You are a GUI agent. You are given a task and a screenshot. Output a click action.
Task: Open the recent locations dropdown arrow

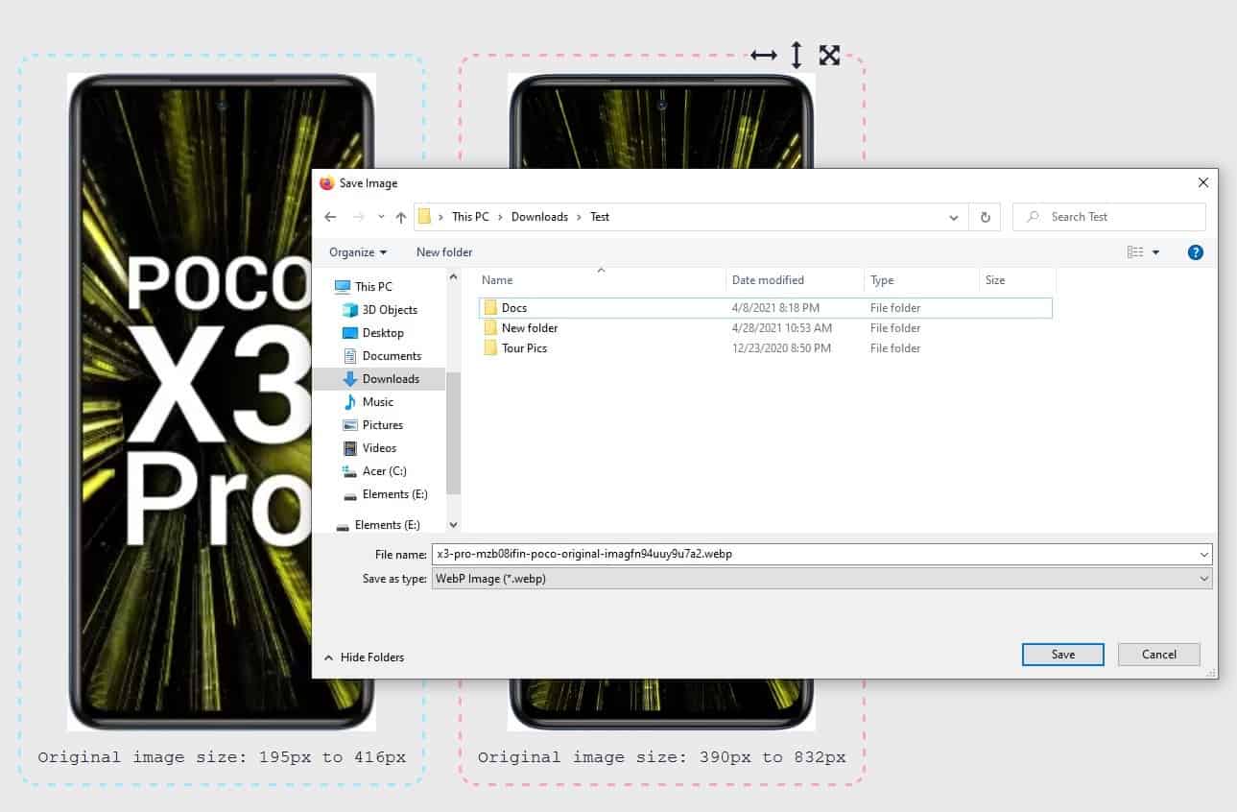click(x=381, y=217)
